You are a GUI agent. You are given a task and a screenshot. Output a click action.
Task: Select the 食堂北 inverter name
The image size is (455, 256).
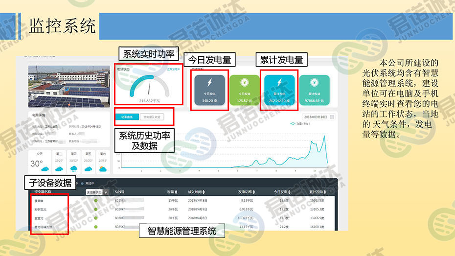pyautogui.click(x=39, y=218)
